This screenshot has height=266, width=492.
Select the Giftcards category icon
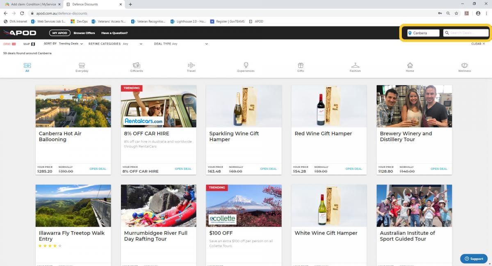coord(137,65)
